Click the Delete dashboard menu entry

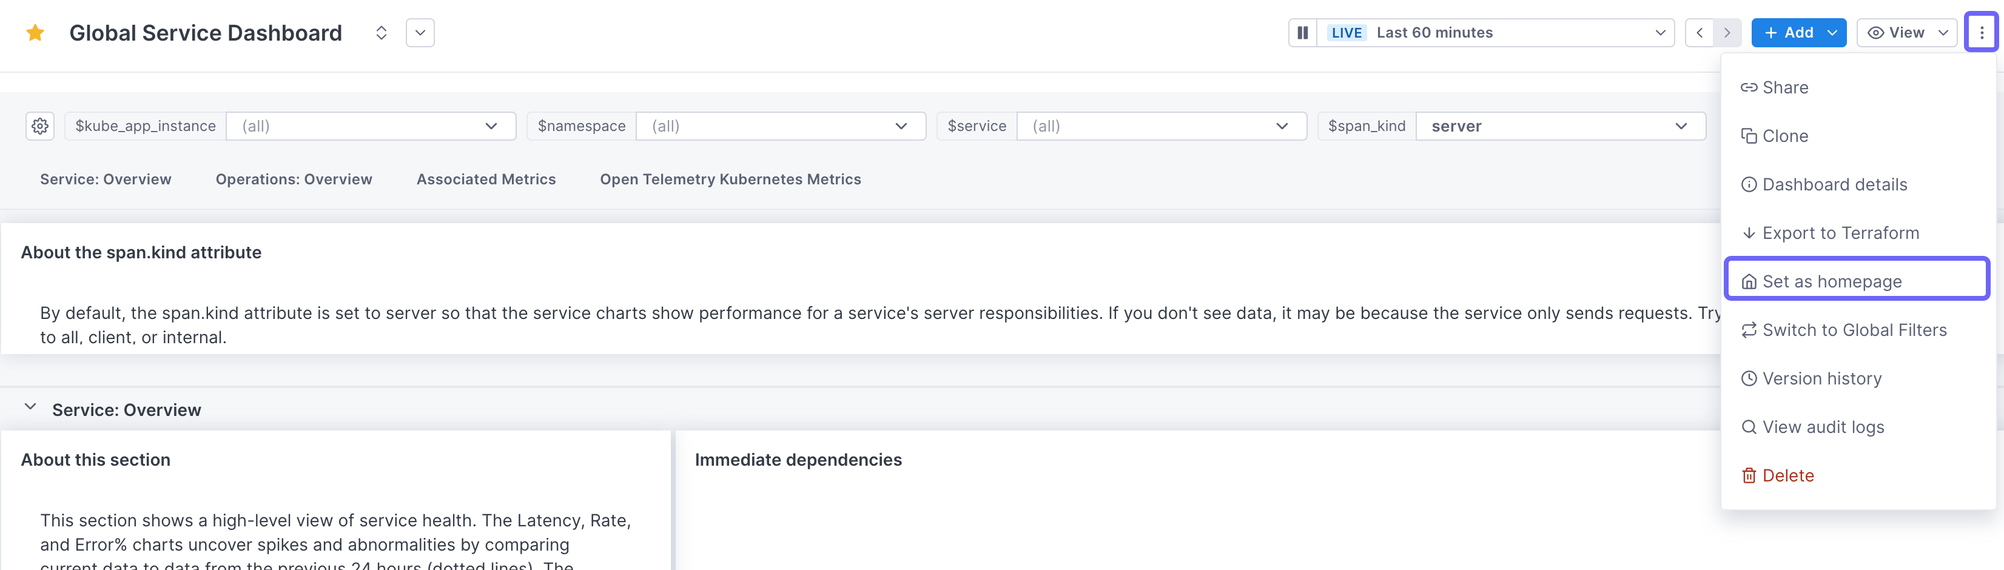1787,475
